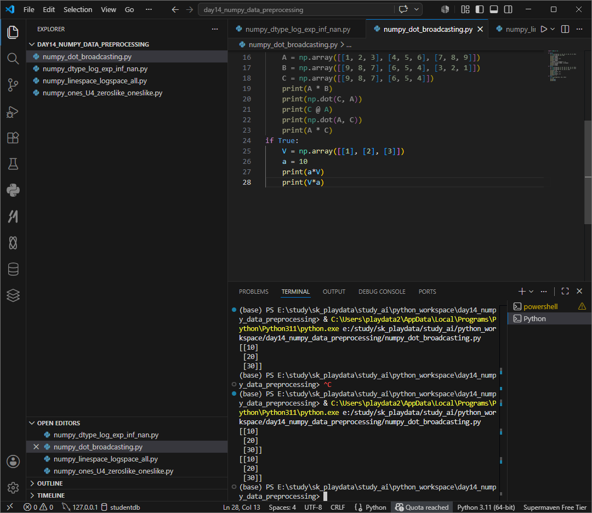Viewport: 592px width, 513px height.
Task: Toggle the secondary side bar
Action: pos(508,9)
